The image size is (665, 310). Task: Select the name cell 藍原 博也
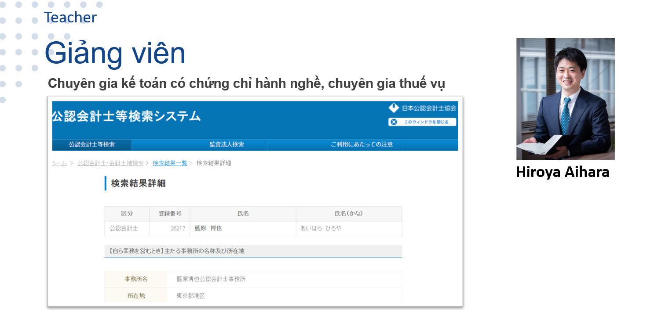243,228
